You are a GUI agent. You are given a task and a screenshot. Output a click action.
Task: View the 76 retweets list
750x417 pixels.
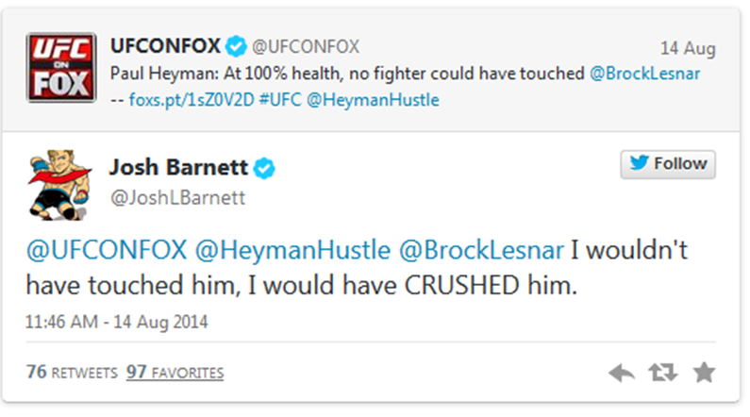[69, 373]
